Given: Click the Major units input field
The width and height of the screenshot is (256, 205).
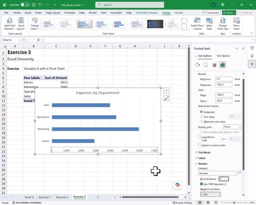Looking at the screenshot, I should coord(223,95).
